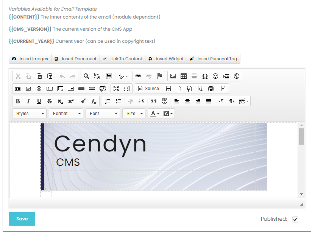Screen dimensions: 315x234
Task: Open the spell checker dropdown
Action: 123,76
